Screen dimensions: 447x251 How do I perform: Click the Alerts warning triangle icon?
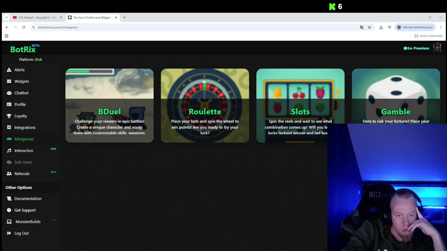[9, 70]
